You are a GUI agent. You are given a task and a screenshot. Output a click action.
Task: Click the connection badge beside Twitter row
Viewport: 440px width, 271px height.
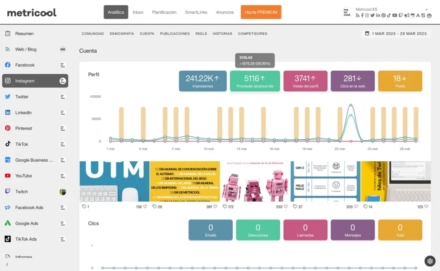pyautogui.click(x=63, y=96)
